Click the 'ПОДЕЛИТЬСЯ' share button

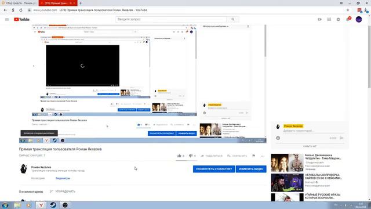click(212, 156)
